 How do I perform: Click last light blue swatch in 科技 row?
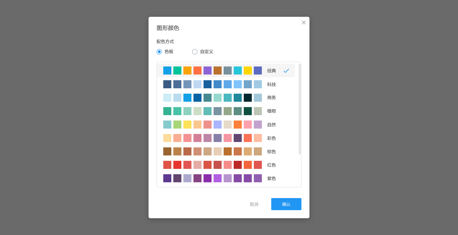pos(258,84)
